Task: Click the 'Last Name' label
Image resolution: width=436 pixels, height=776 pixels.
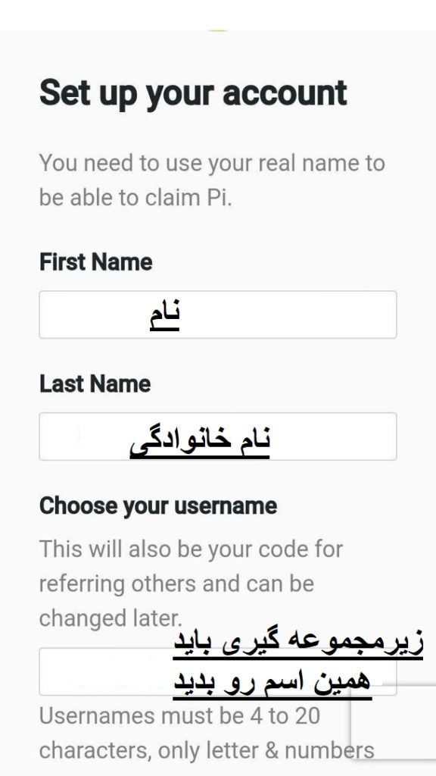Action: click(x=93, y=384)
